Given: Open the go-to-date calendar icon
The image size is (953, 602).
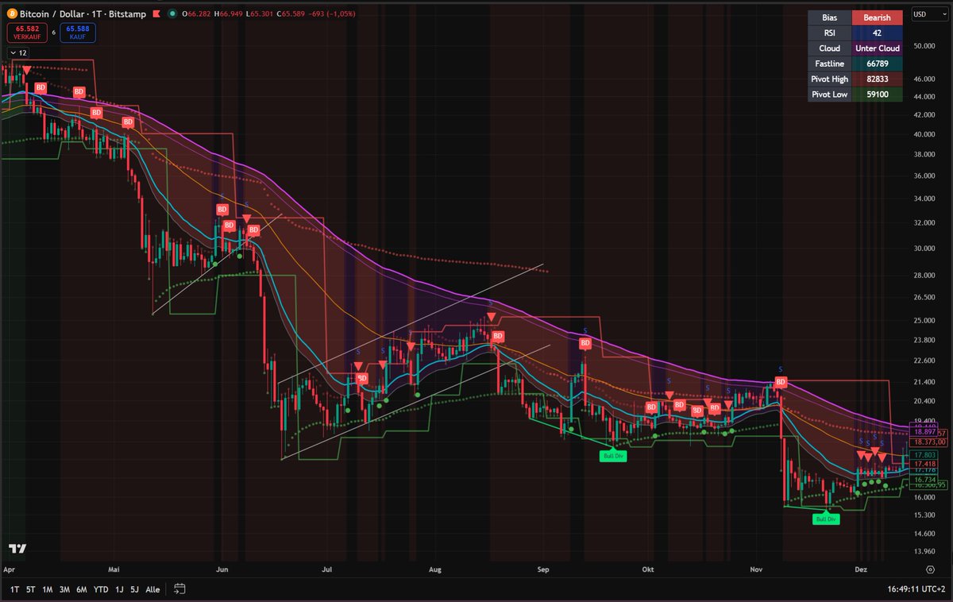Looking at the screenshot, I should tap(179, 588).
